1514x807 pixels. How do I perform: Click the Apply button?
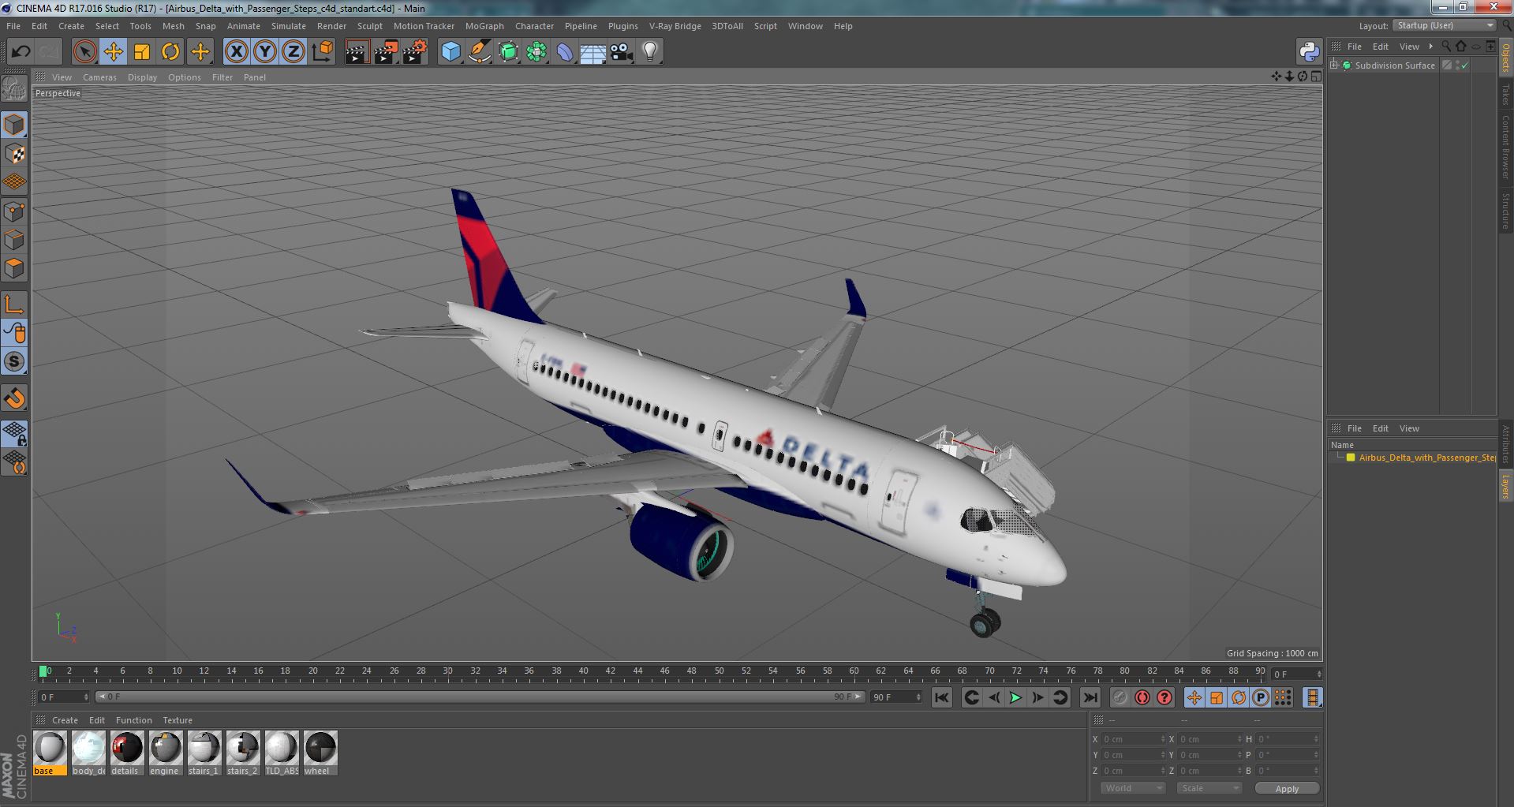(x=1287, y=789)
